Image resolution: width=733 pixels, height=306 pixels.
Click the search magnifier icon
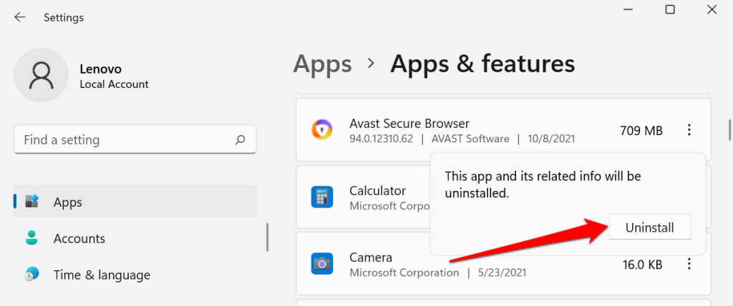241,140
